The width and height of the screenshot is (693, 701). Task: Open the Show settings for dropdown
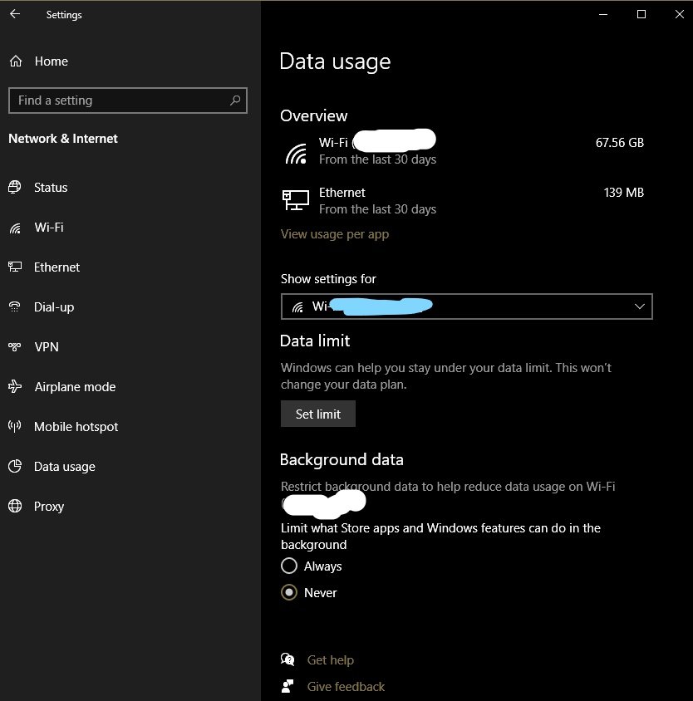pyautogui.click(x=466, y=306)
